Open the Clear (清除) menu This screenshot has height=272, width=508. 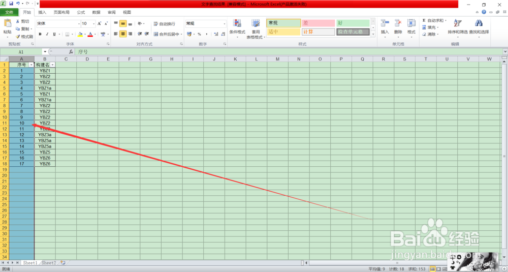point(431,34)
